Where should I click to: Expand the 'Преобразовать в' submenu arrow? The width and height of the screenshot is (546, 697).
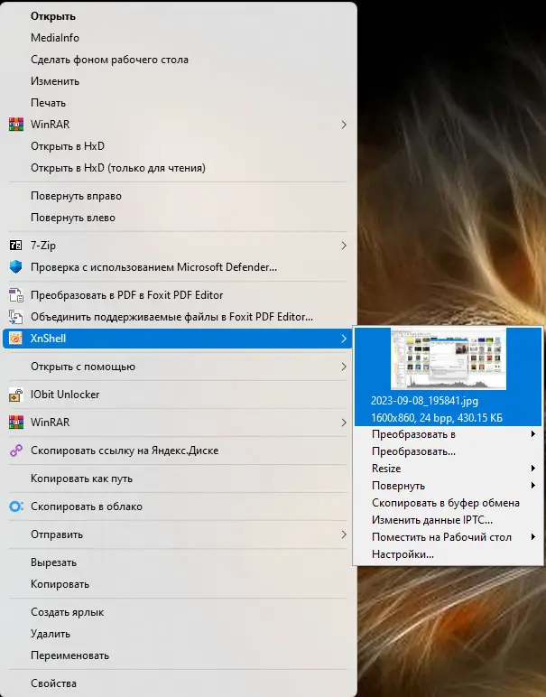click(x=533, y=434)
